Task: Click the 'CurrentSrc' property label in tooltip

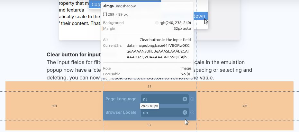Action: click(112, 45)
